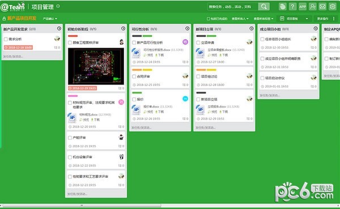
Task: Click add-task link in 可行性分析 column
Action: pos(141,127)
